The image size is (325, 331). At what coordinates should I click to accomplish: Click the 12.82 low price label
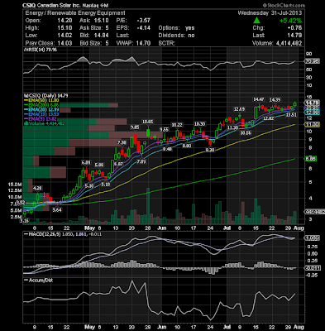[x=269, y=118]
